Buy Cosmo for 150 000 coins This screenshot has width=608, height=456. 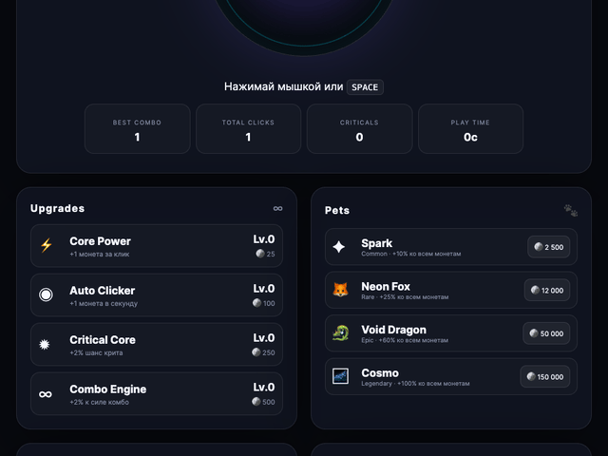point(545,376)
